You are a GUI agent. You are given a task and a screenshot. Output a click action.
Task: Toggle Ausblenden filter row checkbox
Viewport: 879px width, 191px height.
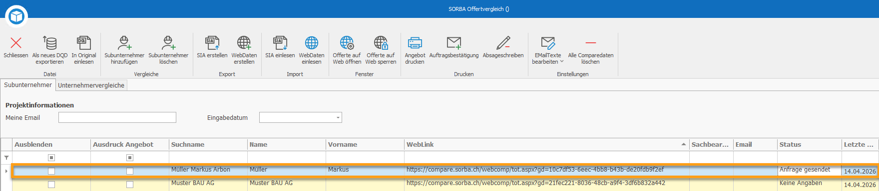click(x=51, y=158)
